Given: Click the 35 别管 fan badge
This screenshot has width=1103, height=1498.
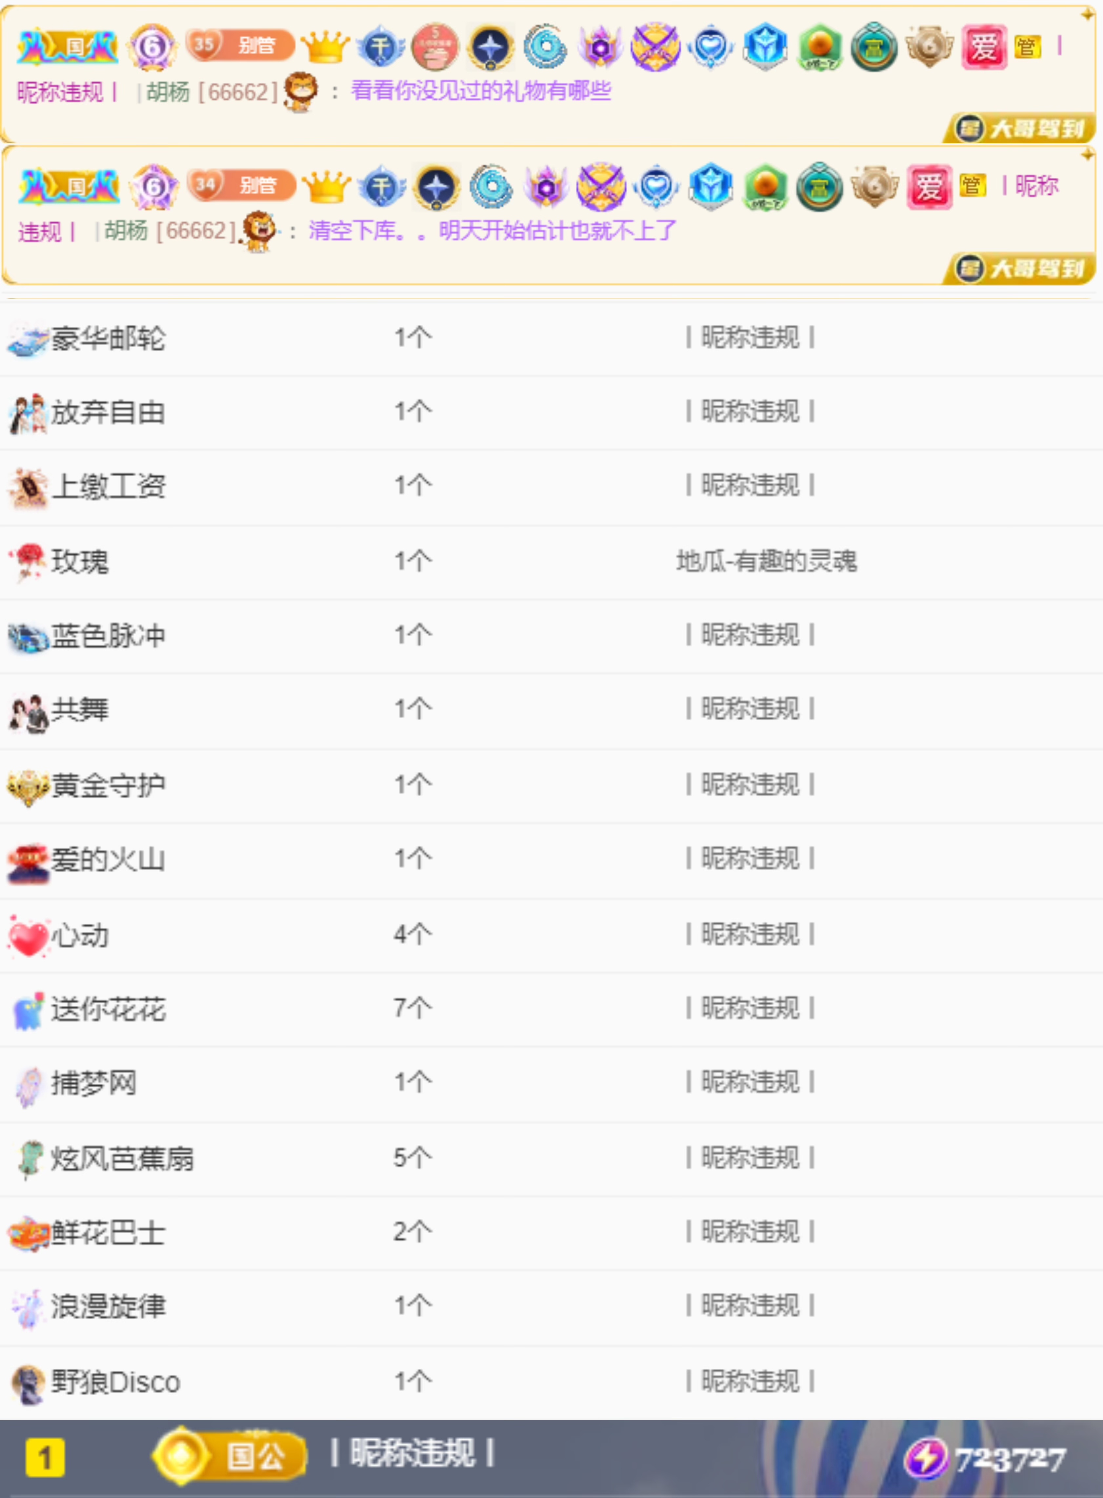Looking at the screenshot, I should coord(240,45).
